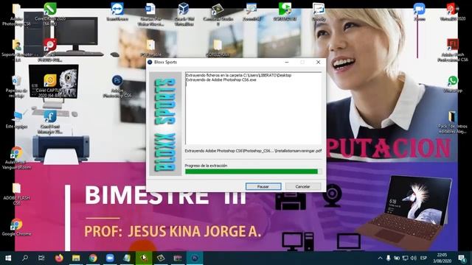472x265 pixels.
Task: Open the folder next to PS Portable
Action: (x=218, y=48)
